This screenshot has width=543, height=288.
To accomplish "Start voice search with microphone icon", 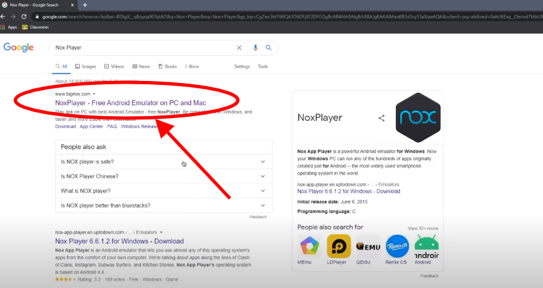I will click(255, 48).
